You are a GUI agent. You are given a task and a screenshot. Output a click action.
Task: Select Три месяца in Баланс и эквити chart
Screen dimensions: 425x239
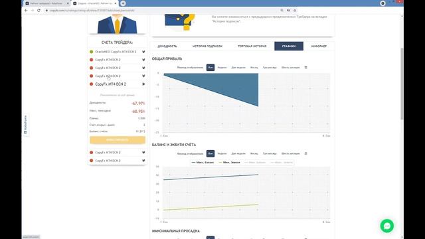pyautogui.click(x=270, y=153)
